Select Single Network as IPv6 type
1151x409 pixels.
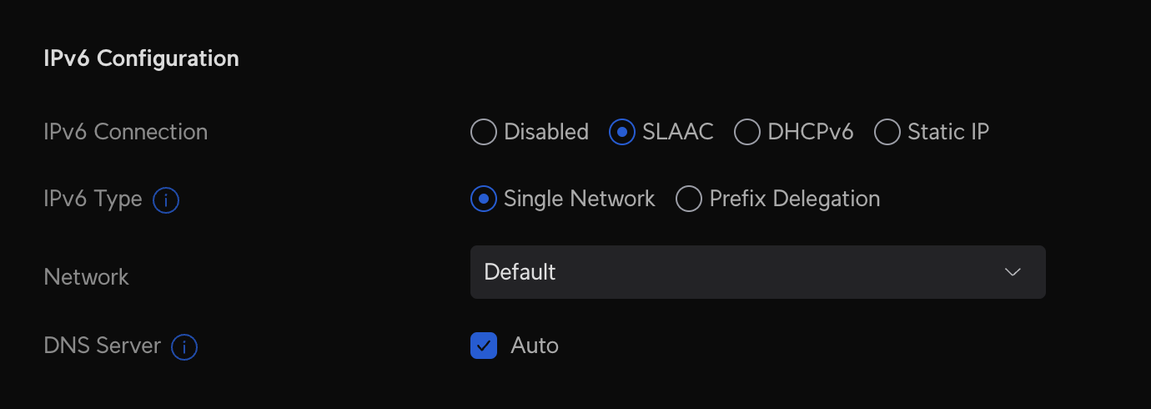484,199
